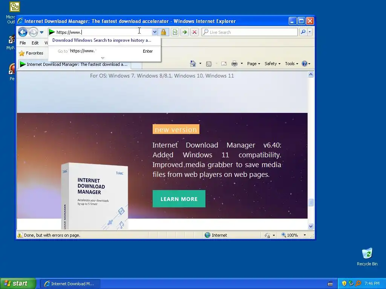Click the red Stop loading icon
This screenshot has height=289, width=386.
(x=195, y=32)
